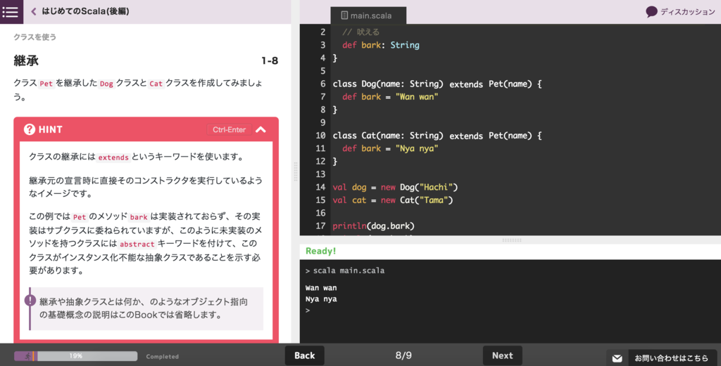Click code line 6 class Dog
721x366 pixels.
[x=437, y=84]
